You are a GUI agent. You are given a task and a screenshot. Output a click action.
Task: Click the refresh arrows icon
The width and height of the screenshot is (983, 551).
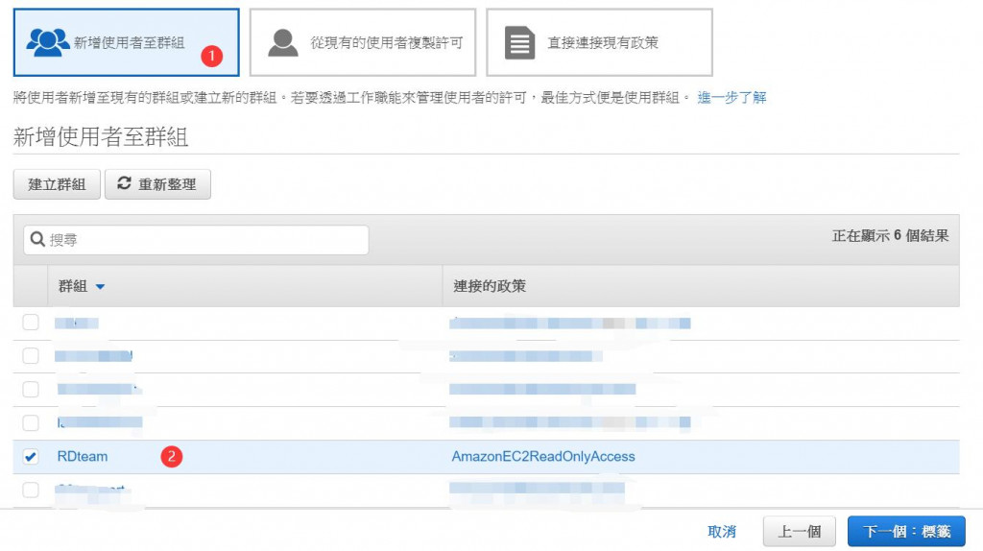(x=124, y=183)
